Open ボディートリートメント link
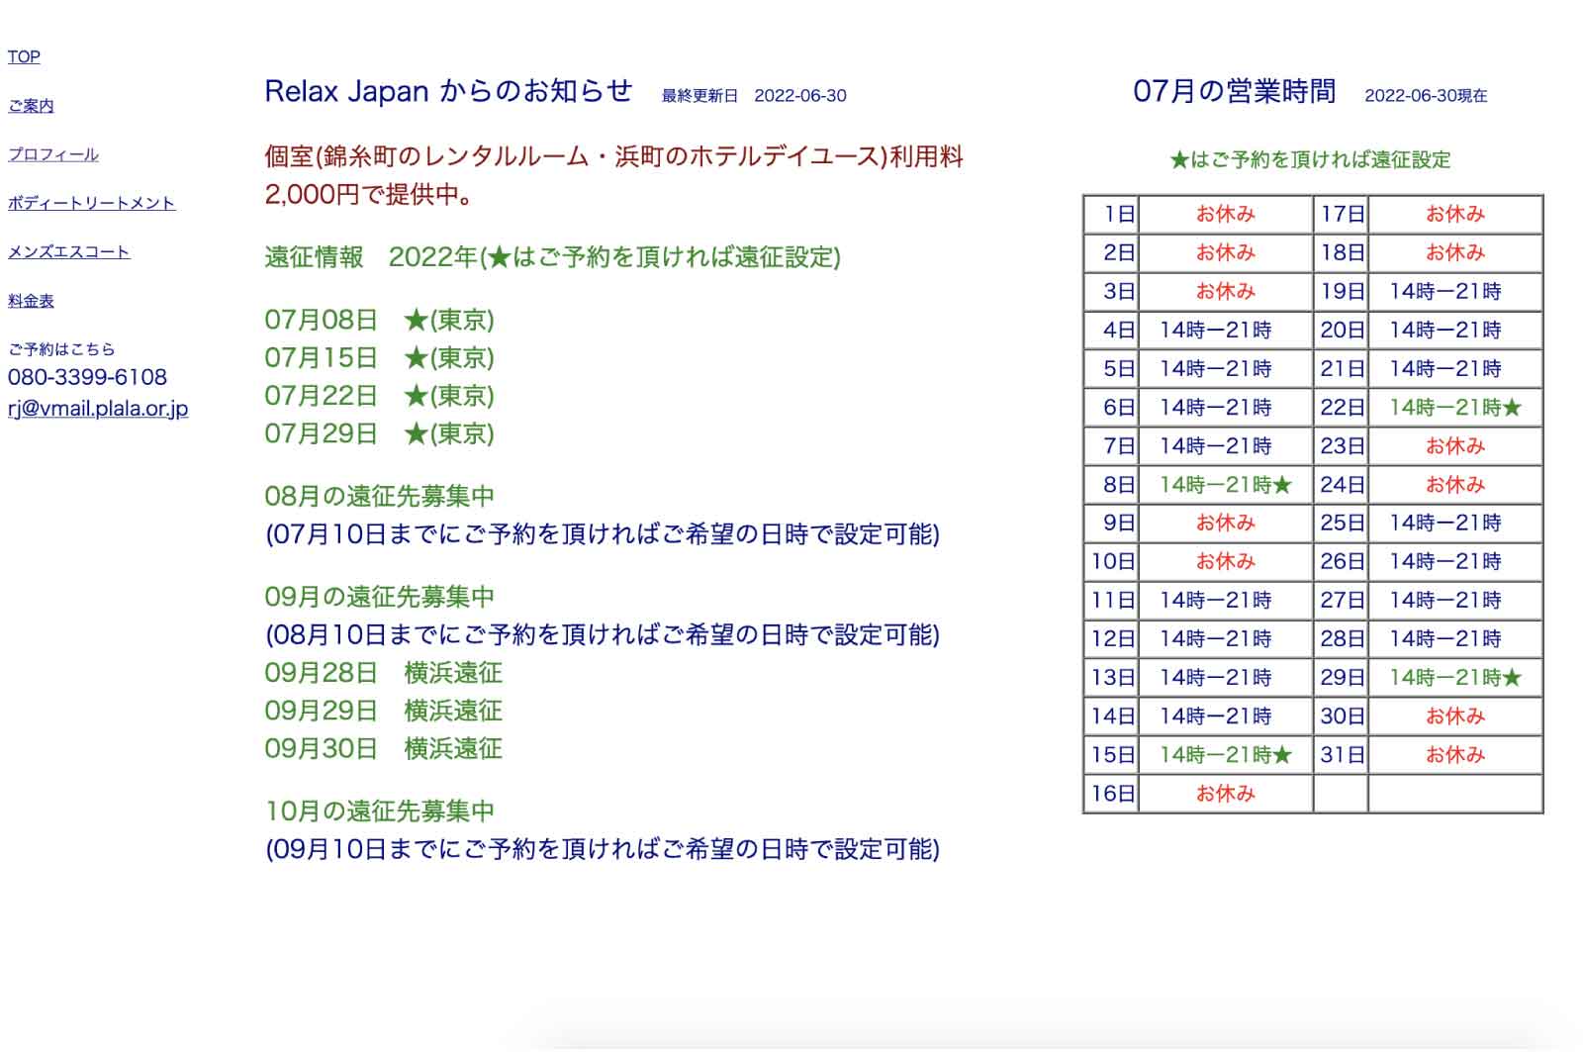1583x1052 pixels. coord(91,202)
